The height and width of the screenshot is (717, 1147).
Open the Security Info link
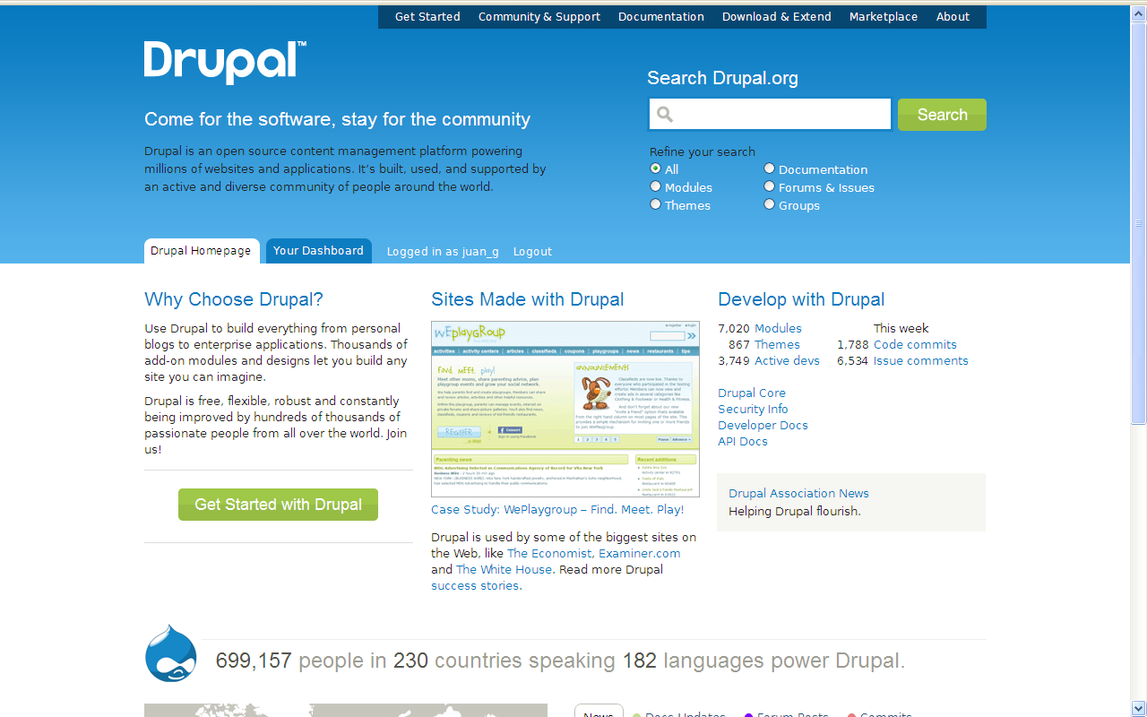click(x=753, y=409)
